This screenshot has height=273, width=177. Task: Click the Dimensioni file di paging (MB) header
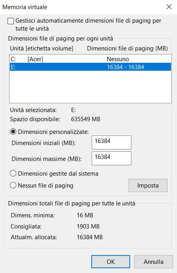coord(127,48)
